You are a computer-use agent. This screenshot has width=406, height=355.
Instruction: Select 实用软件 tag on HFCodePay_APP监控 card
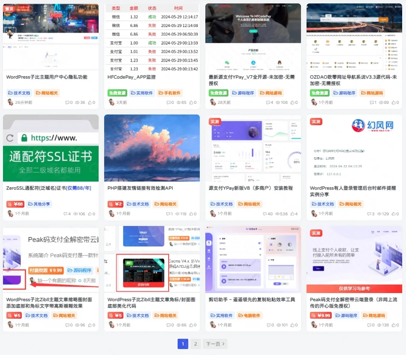tap(142, 93)
